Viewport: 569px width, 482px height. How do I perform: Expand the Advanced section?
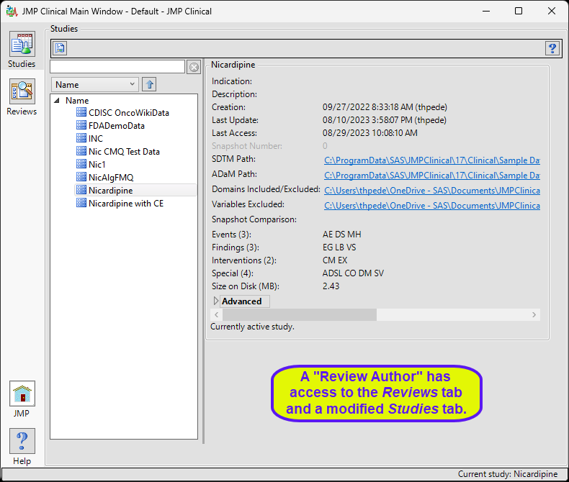(x=216, y=301)
